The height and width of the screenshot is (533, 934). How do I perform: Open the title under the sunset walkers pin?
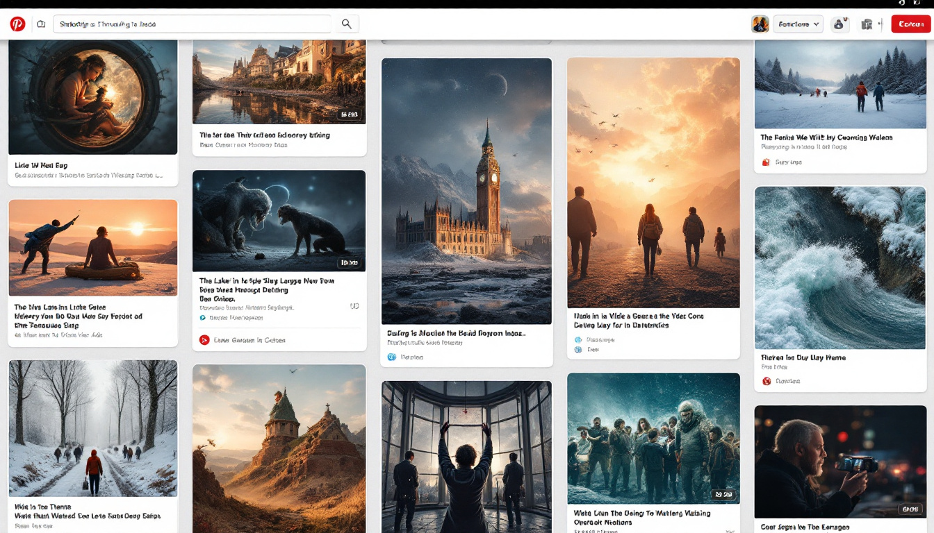(x=639, y=321)
